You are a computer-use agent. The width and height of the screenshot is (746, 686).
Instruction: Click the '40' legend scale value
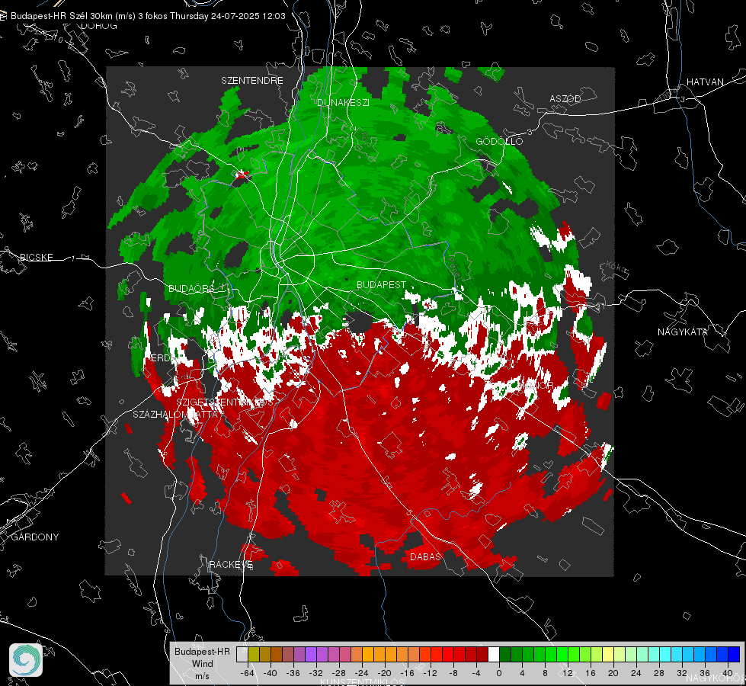point(727,673)
